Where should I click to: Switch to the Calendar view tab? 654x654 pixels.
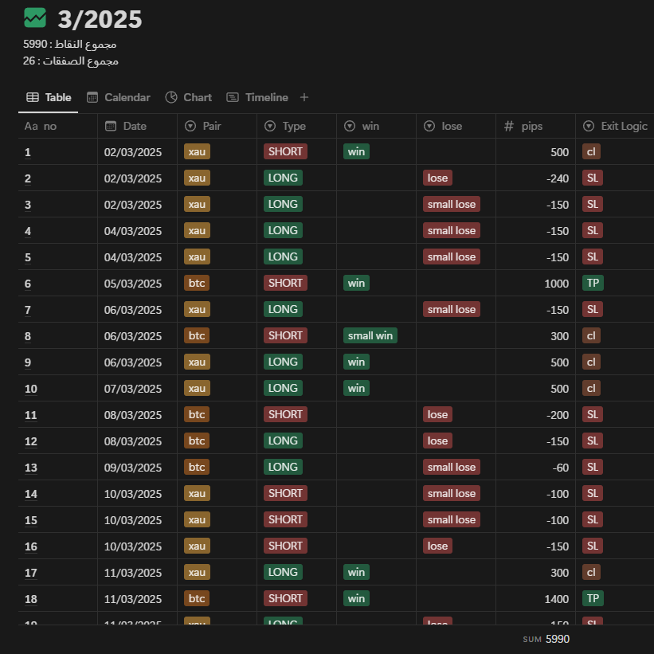pyautogui.click(x=118, y=97)
